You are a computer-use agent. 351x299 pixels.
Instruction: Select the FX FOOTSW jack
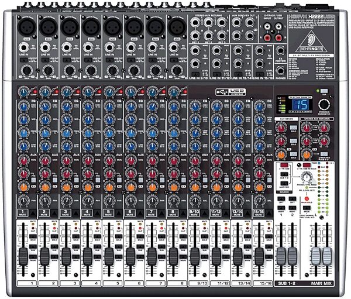click(x=280, y=51)
